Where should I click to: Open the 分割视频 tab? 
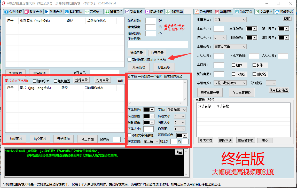pyautogui.click(x=13, y=12)
